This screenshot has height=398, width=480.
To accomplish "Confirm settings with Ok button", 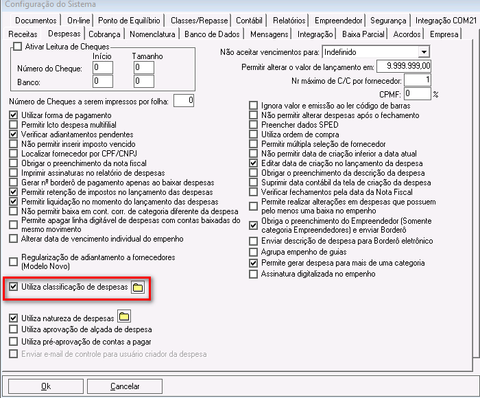I will [46, 386].
